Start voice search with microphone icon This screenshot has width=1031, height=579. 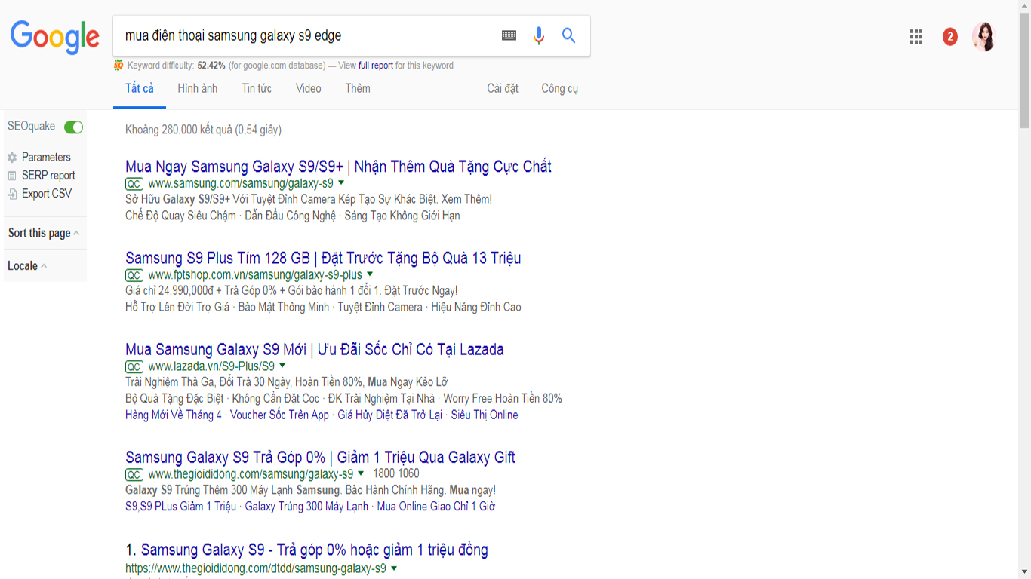click(x=538, y=35)
